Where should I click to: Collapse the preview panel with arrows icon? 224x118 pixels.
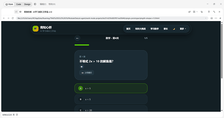point(214,12)
